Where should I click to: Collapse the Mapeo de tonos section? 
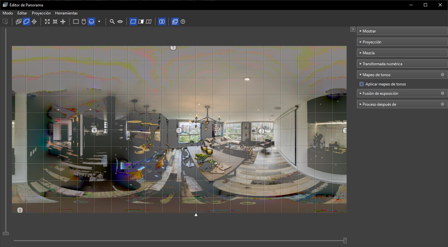[x=402, y=75]
